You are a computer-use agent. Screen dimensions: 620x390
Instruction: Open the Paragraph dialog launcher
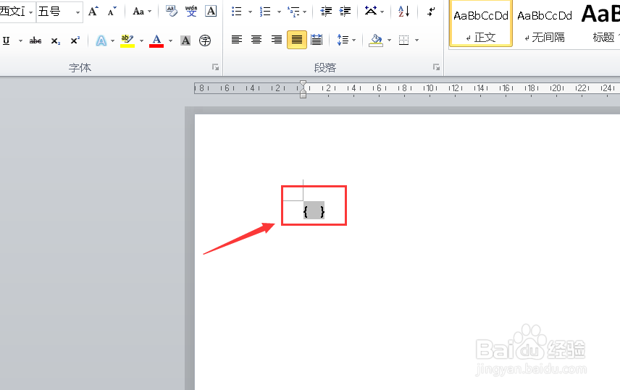tap(436, 67)
